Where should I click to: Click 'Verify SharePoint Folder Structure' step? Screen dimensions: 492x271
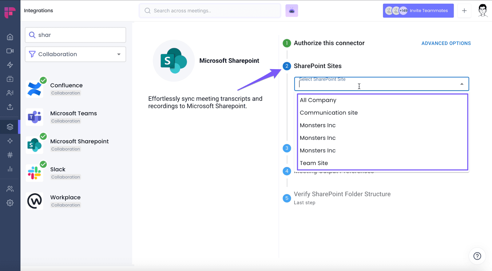[342, 194]
